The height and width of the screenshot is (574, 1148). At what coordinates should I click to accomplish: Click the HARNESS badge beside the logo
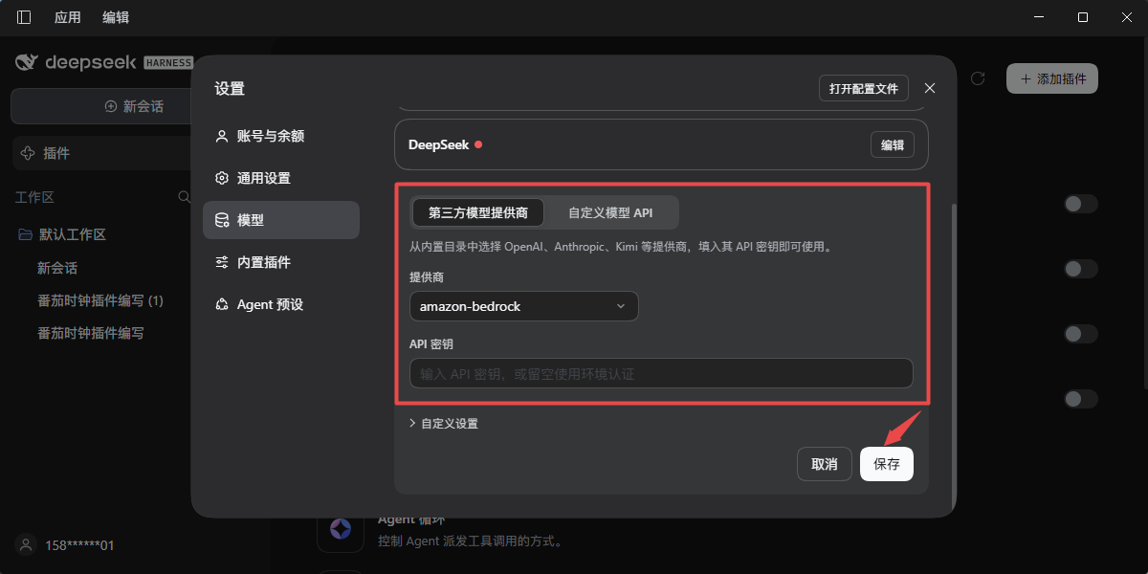click(x=168, y=63)
